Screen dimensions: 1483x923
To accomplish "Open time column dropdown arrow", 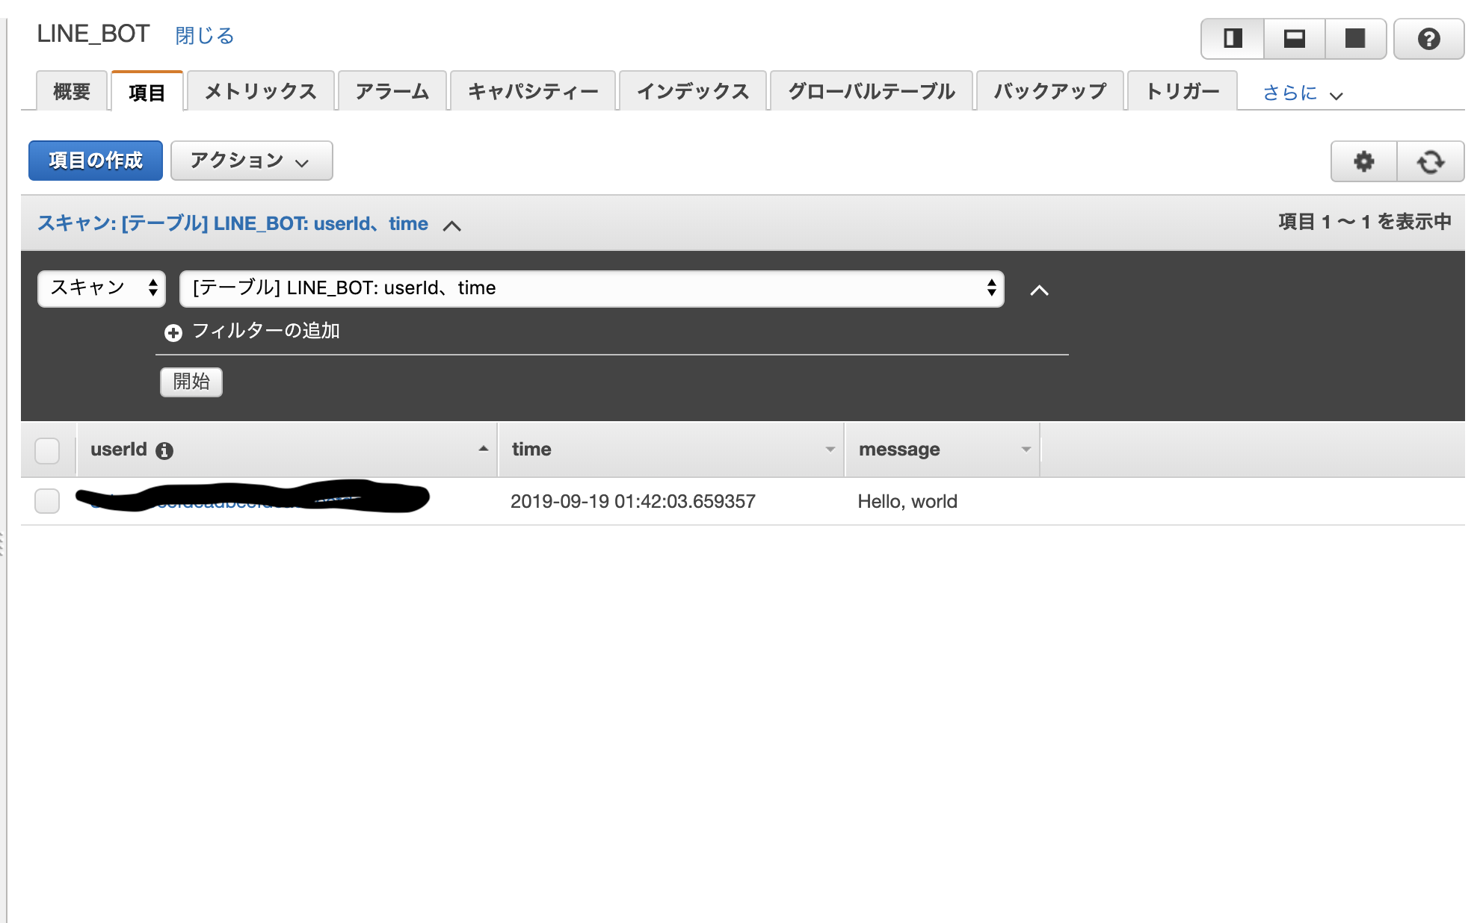I will coord(830,450).
